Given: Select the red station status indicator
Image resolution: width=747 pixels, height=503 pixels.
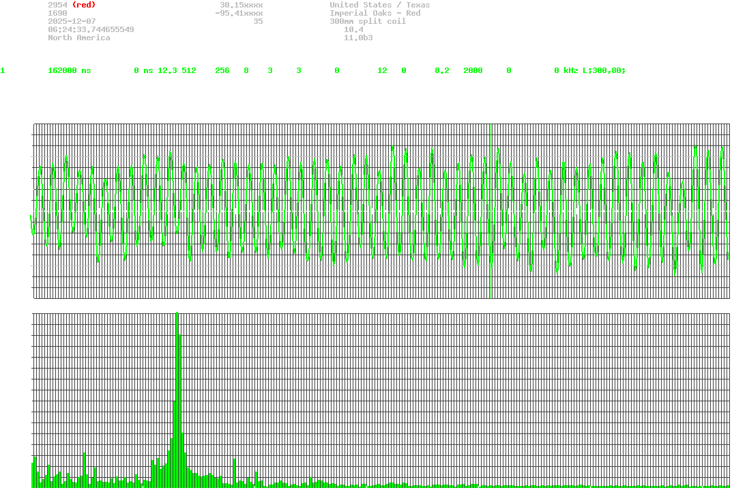Looking at the screenshot, I should (x=83, y=5).
